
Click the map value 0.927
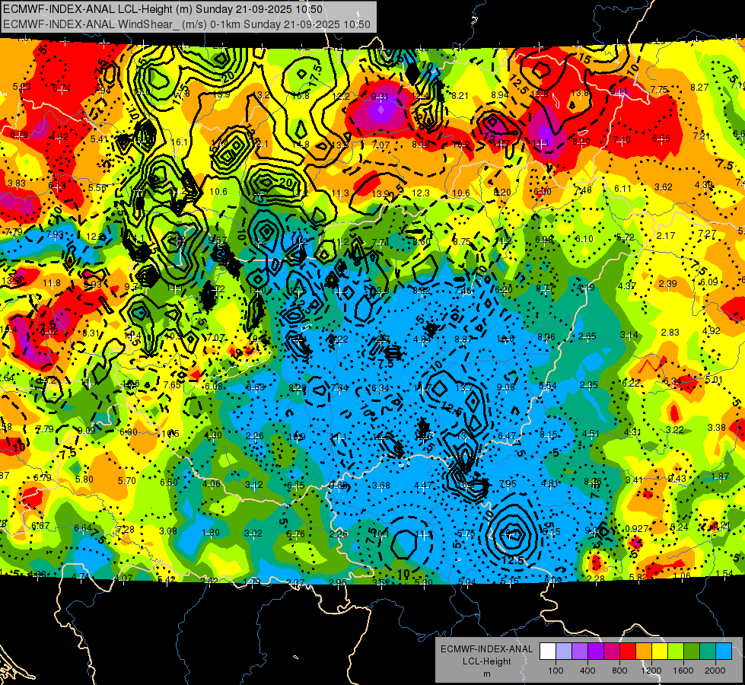coord(637,529)
